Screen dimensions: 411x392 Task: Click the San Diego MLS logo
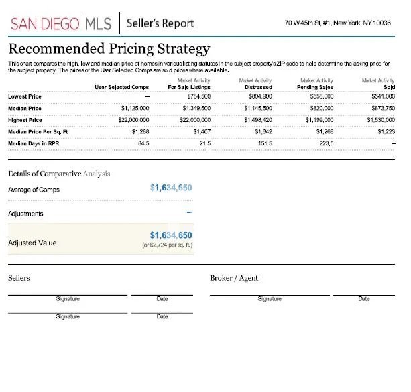61,24
